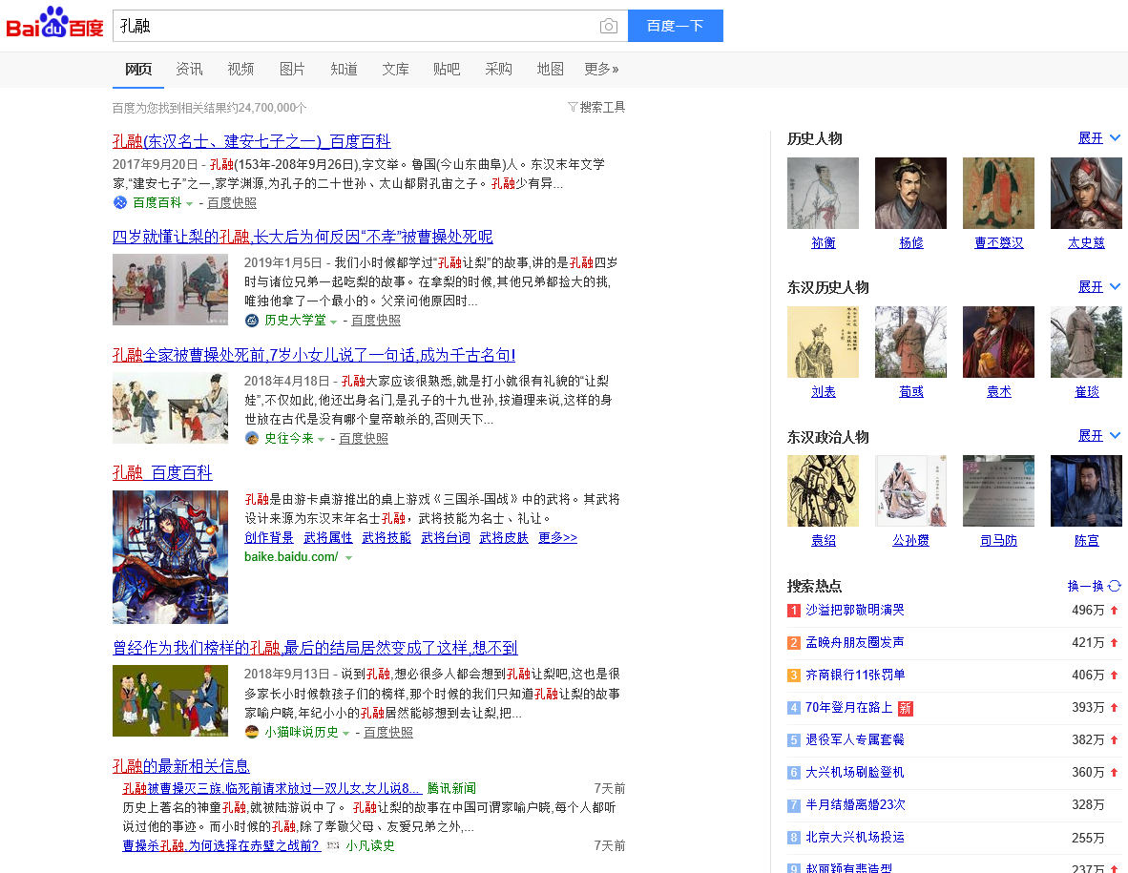This screenshot has height=873, width=1128.
Task: Click the 百度百科 paw source icon
Action: (x=120, y=203)
